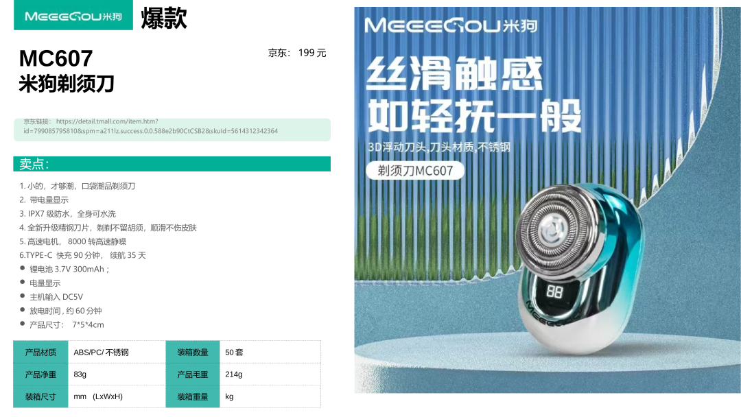Click the 丝滑触感 headline on the image

[x=455, y=74]
